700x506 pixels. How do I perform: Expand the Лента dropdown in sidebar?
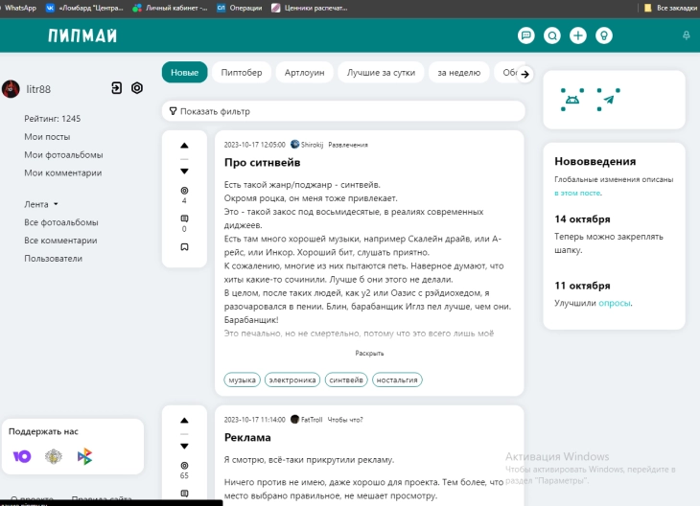pyautogui.click(x=41, y=204)
